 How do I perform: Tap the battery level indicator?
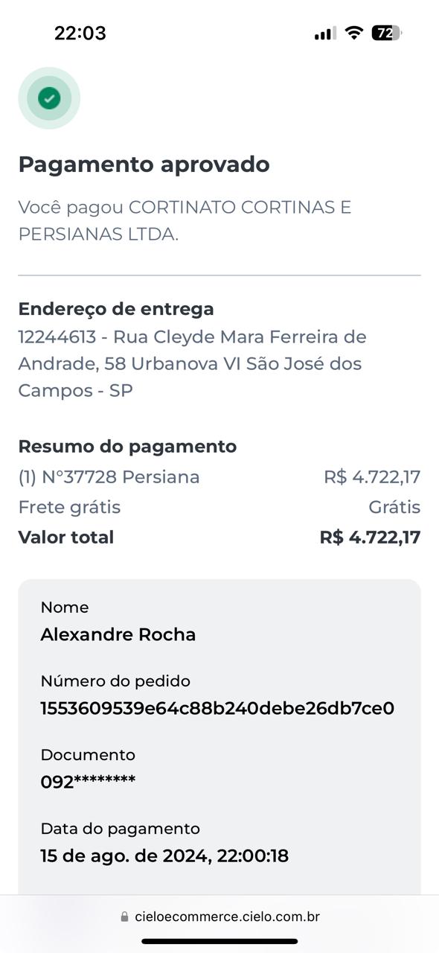pyautogui.click(x=386, y=33)
